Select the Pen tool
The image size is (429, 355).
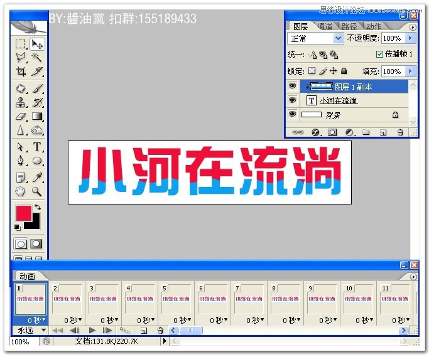point(21,161)
